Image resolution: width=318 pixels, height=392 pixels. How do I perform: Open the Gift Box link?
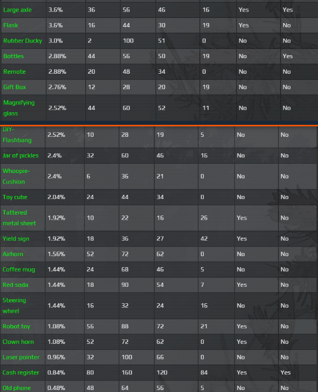[x=15, y=87]
